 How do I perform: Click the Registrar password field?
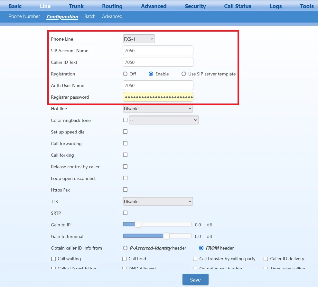tap(158, 97)
